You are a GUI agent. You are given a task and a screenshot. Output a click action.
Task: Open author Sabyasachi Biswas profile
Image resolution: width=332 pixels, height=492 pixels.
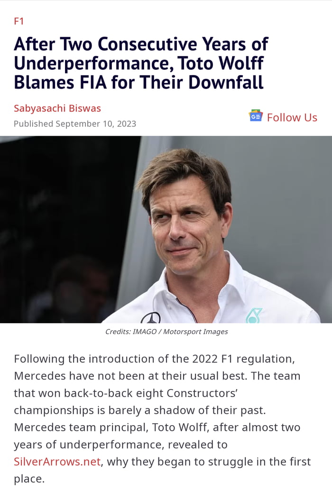(57, 108)
